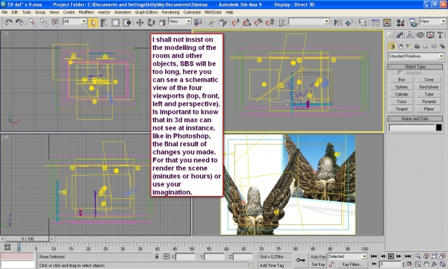Switch to Motion command panel tab
Image resolution: width=448 pixels, height=269 pixels.
click(420, 35)
